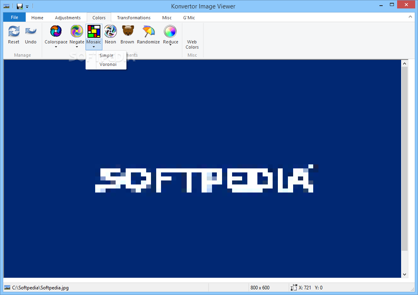Switch to the Transformations tab
Screen dimensions: 418x295
(134, 18)
